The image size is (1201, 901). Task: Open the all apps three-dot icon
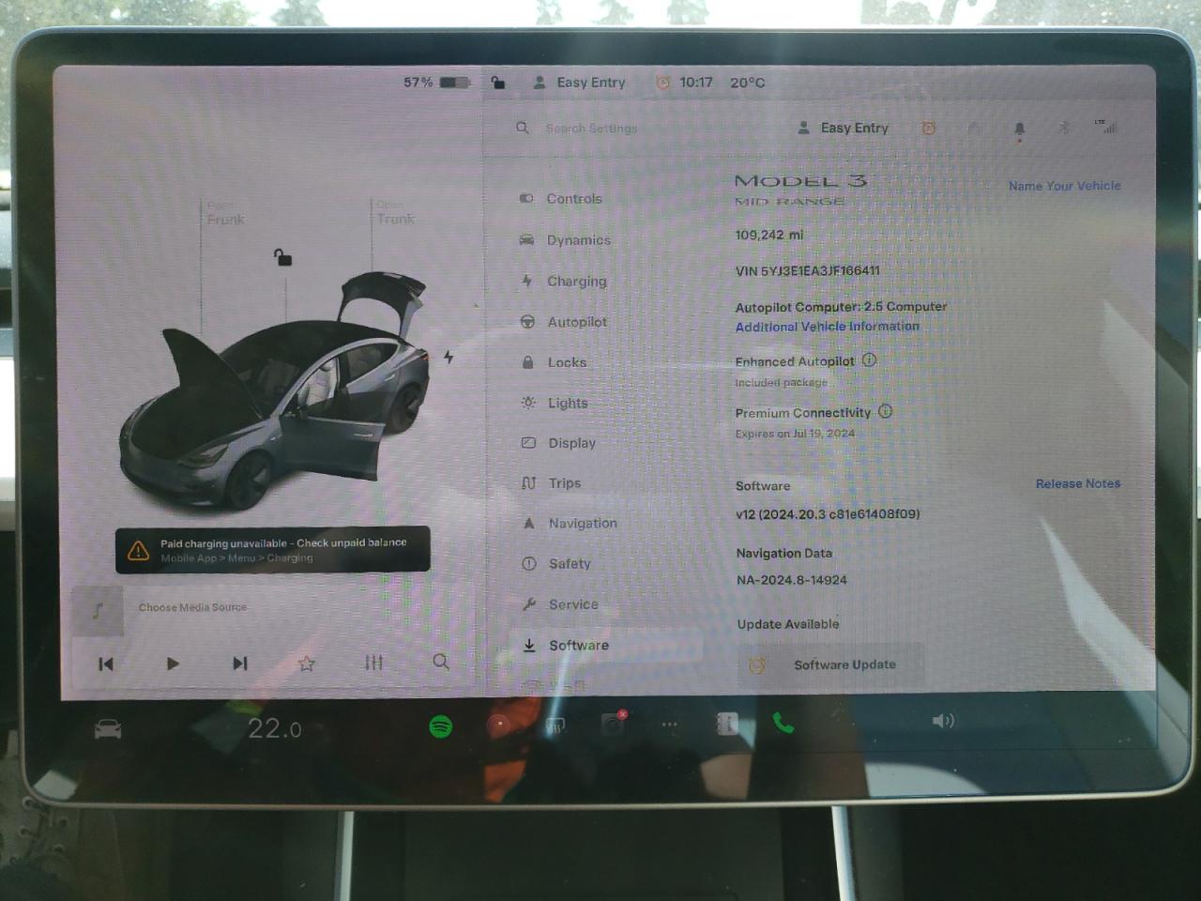pos(669,725)
